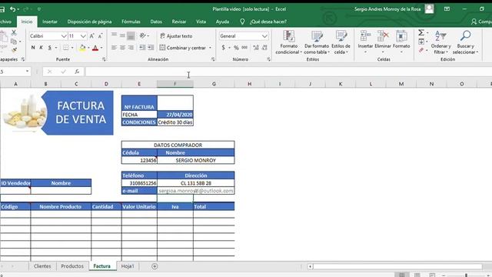Increase decimal places icon
The width and height of the screenshot is (492, 277).
256,48
